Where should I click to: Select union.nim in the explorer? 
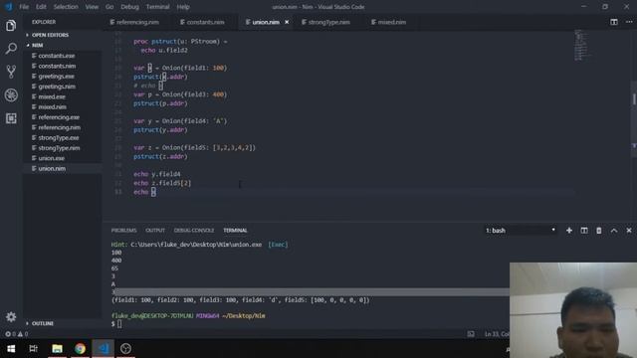click(x=52, y=168)
